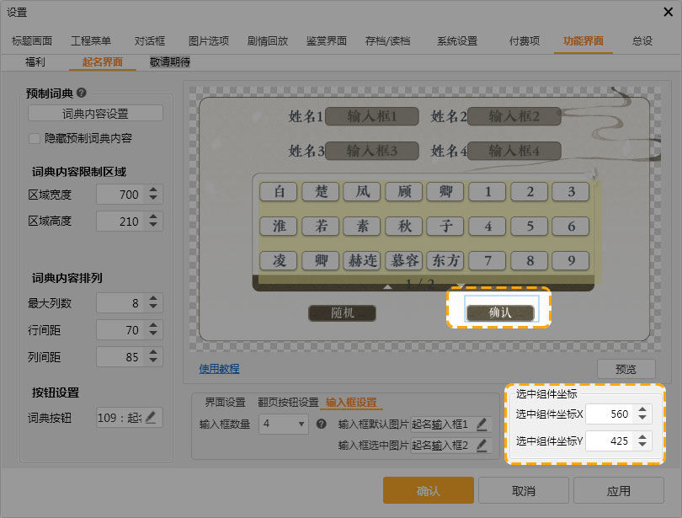Increase 选中组件坐标X with up arrow
The image size is (682, 518).
tap(642, 409)
